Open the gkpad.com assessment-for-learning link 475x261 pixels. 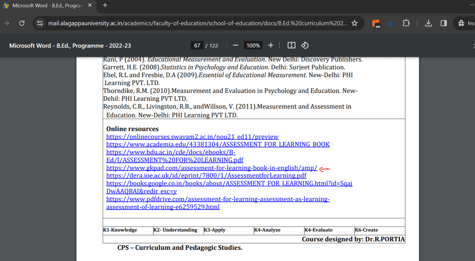[x=212, y=168]
